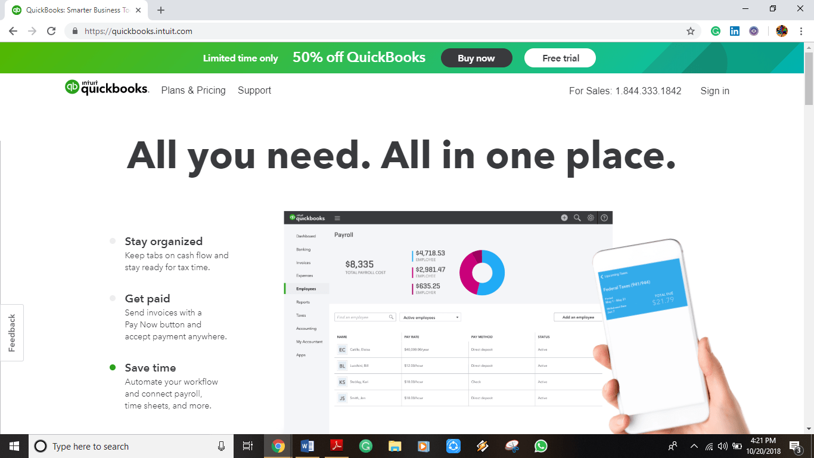Open Chrome three-dot menu
Screen dimensions: 814x458
tap(801, 31)
